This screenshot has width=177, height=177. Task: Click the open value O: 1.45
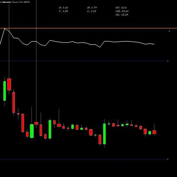pyautogui.click(x=63, y=8)
